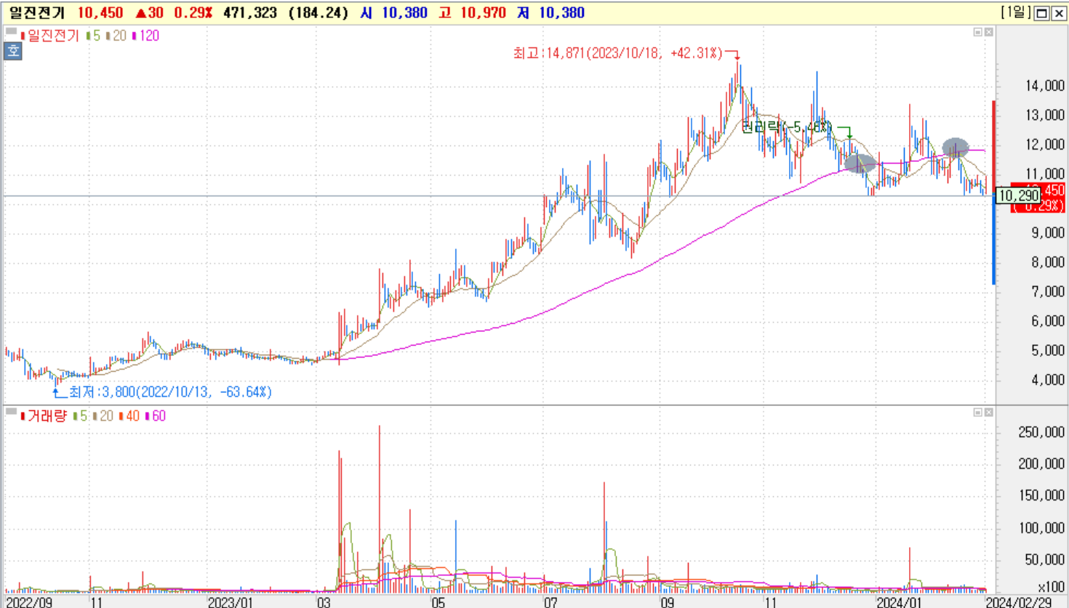Select the 20-day average legend in volume pane
Viewport: 1069px width, 608px height.
click(103, 416)
